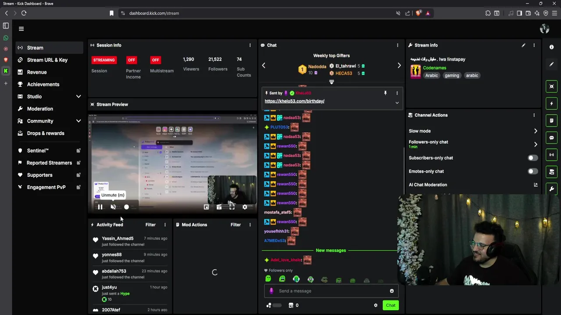
Task: Open Sentinel in sidebar
Action: [x=49, y=150]
